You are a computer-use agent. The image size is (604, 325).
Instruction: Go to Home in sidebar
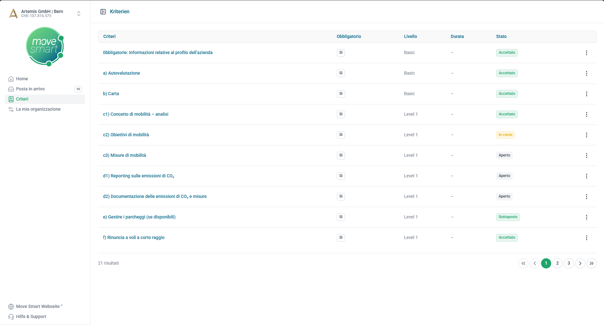[x=22, y=79]
